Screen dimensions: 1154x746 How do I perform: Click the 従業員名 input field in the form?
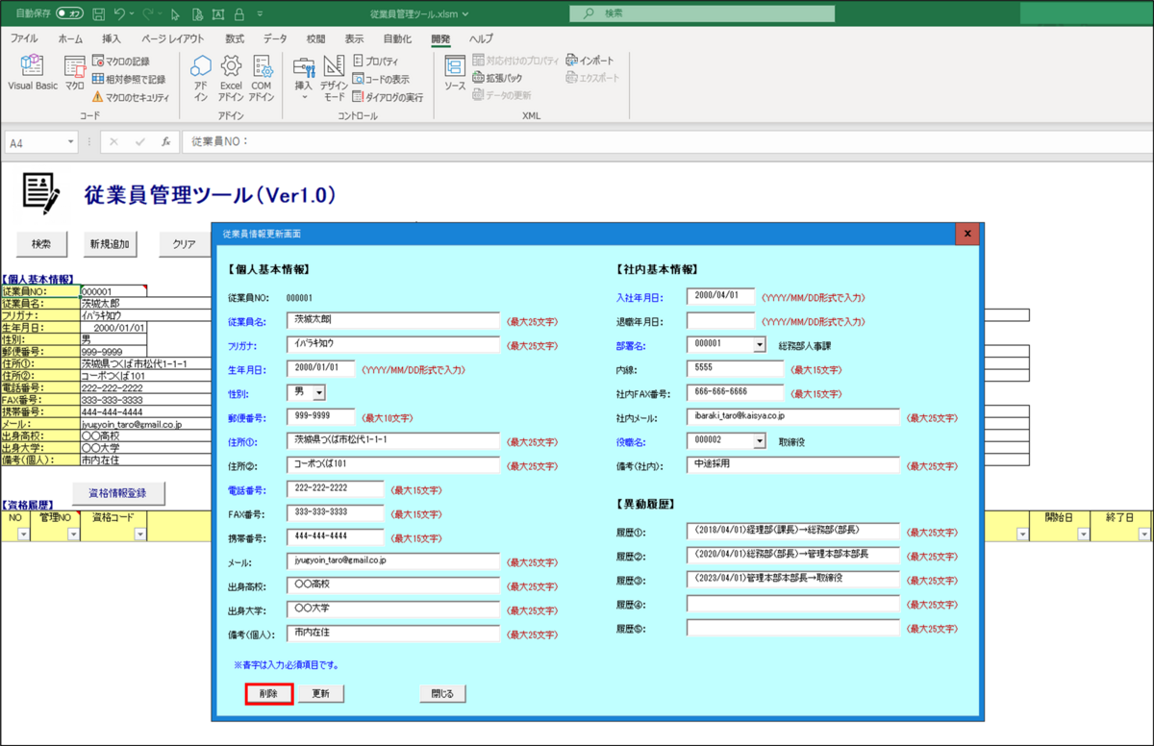coord(393,320)
